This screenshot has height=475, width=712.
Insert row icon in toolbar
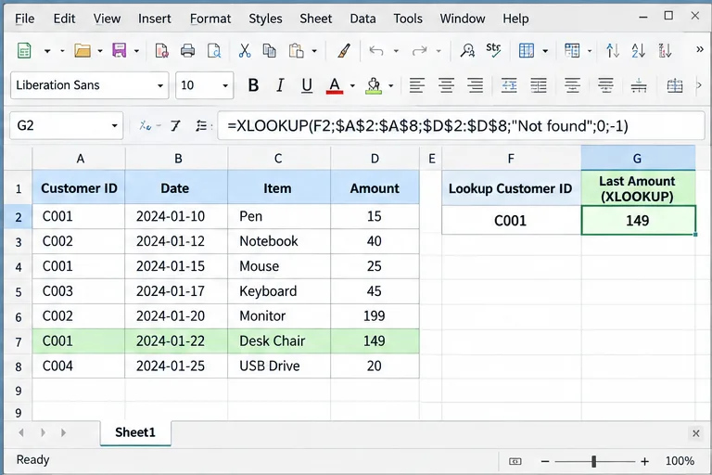[x=527, y=50]
